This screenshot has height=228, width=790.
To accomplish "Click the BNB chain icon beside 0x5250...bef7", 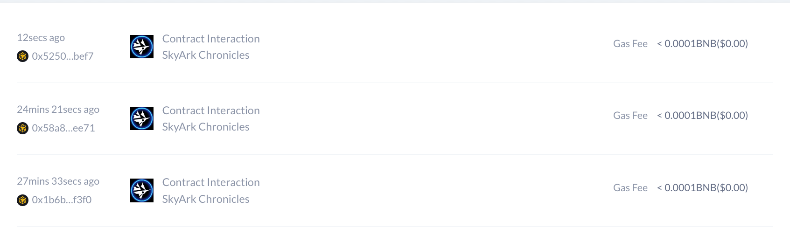I will click(x=22, y=56).
